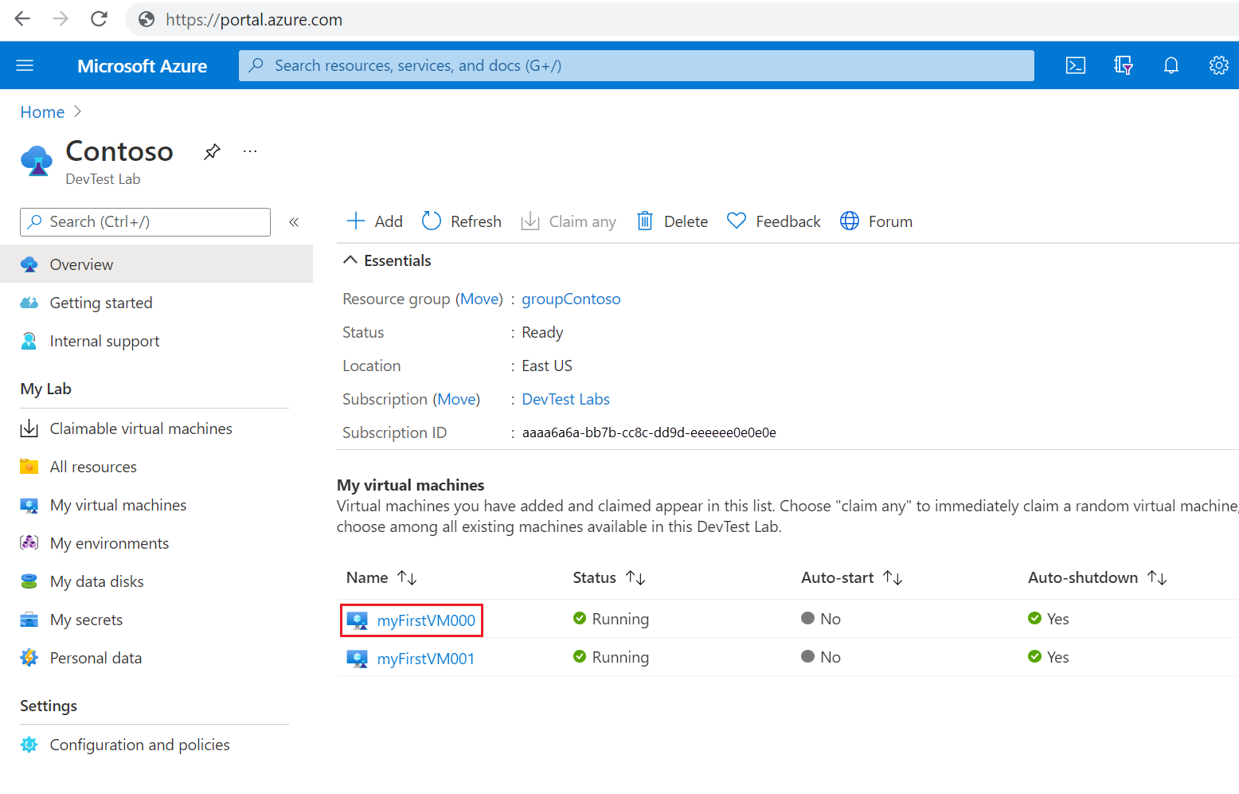Viewport: 1239px width, 794px height.
Task: Click Delete in the command bar
Action: [673, 221]
